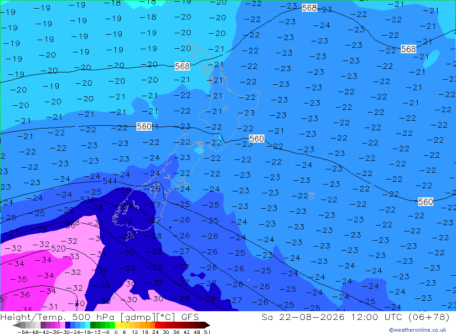Click the '536' contour label

(88, 200)
